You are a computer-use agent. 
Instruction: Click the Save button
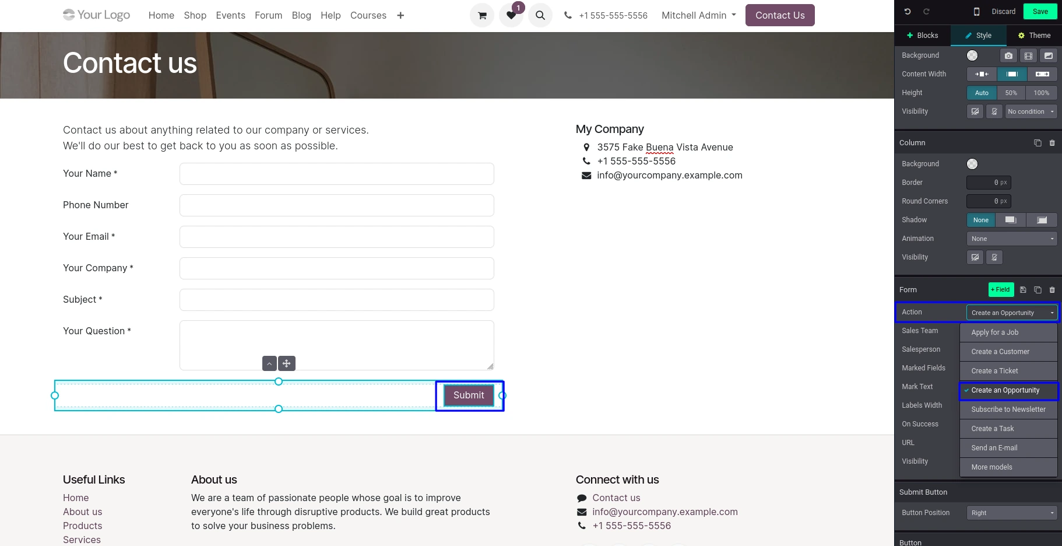pyautogui.click(x=1040, y=12)
